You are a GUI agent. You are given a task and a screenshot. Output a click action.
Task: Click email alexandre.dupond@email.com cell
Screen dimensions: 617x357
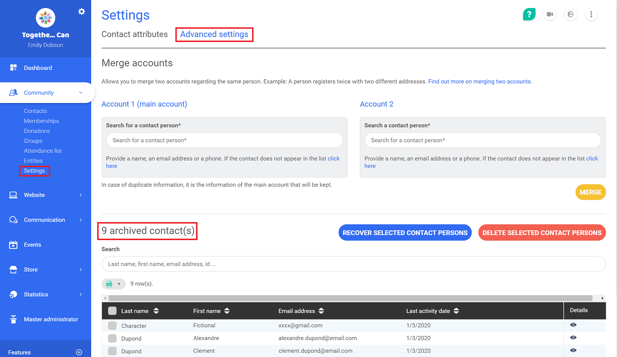coord(318,338)
